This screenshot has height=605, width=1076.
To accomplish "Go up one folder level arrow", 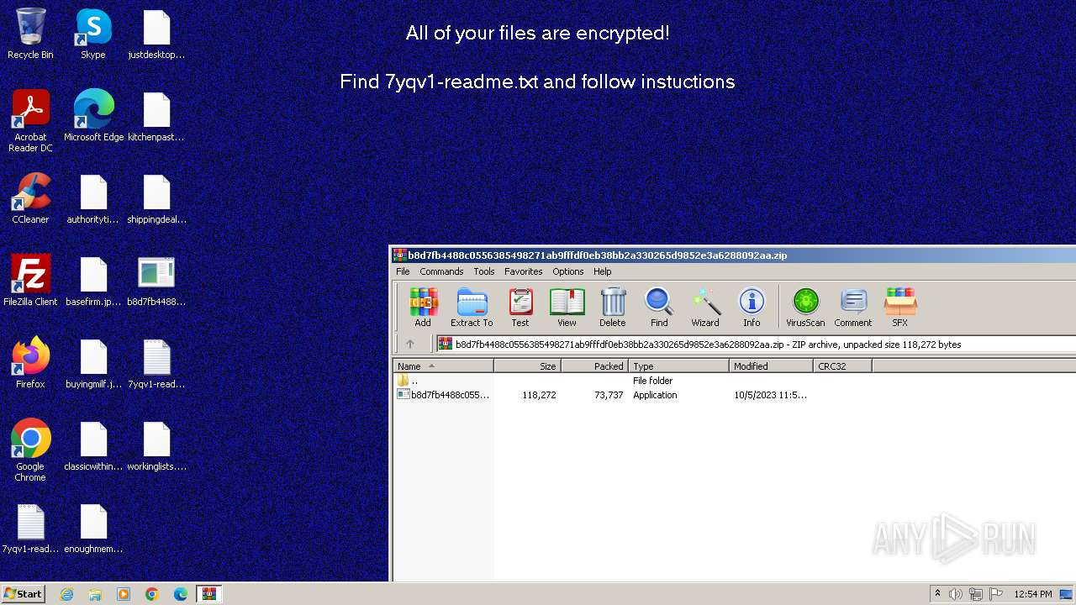I will click(410, 344).
